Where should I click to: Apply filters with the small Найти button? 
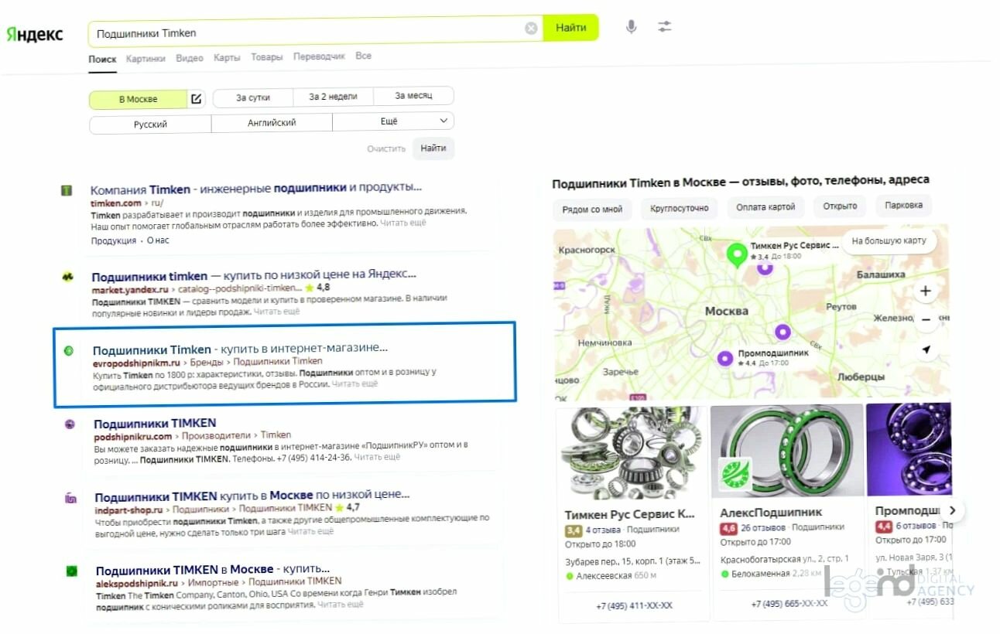433,148
